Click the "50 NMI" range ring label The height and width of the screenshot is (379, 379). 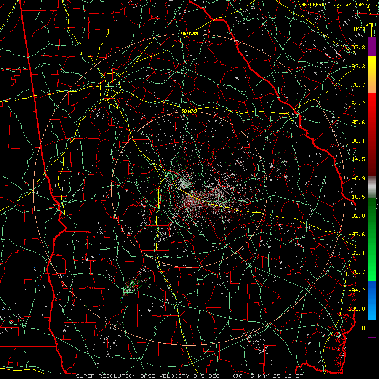click(x=189, y=112)
